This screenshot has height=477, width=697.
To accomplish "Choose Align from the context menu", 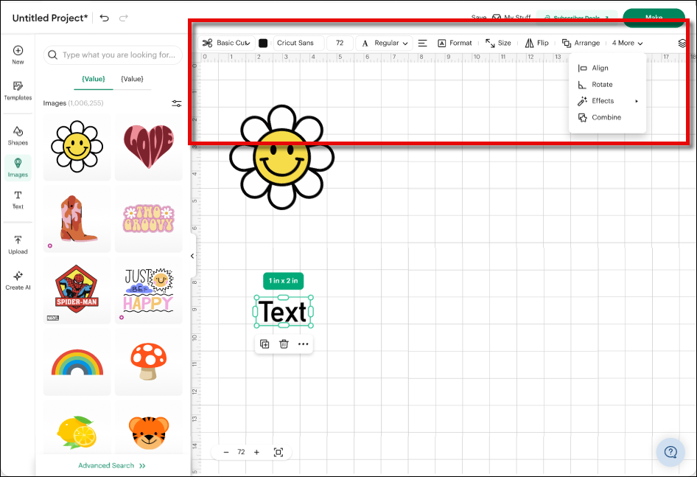I will (599, 67).
